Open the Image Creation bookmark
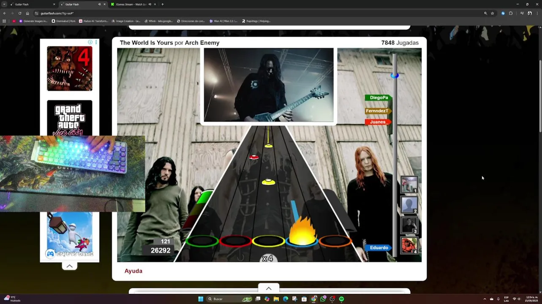This screenshot has height=304, width=542. 126,21
